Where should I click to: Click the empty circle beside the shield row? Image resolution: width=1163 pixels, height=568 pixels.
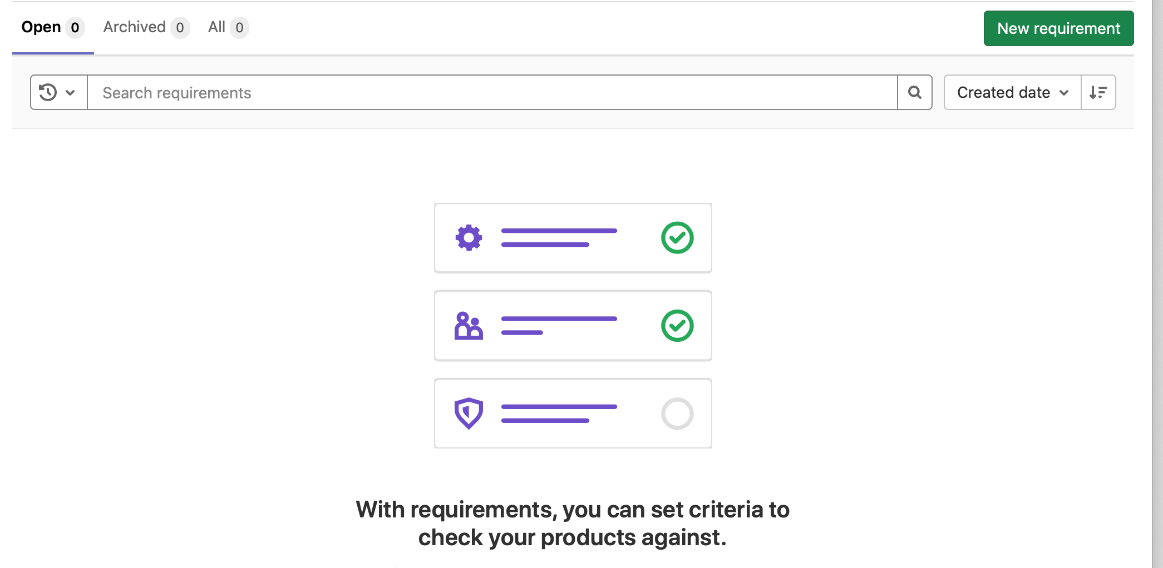[x=677, y=413]
